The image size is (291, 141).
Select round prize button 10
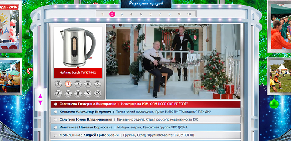point(98,94)
